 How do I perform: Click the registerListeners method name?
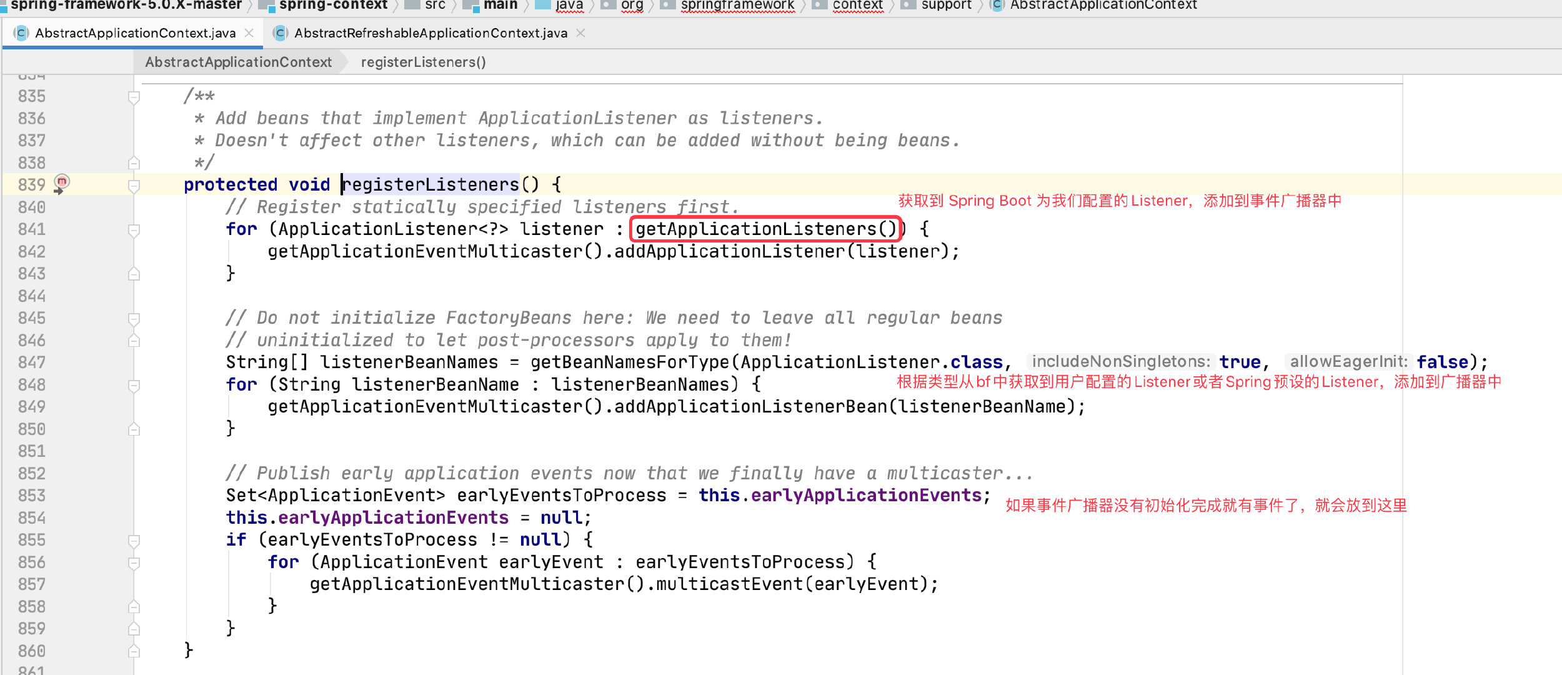431,185
